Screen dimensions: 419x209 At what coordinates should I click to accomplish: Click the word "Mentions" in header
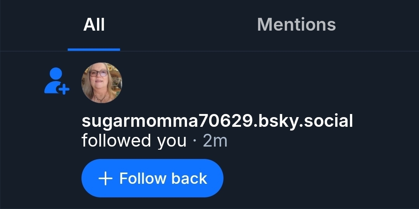point(296,24)
